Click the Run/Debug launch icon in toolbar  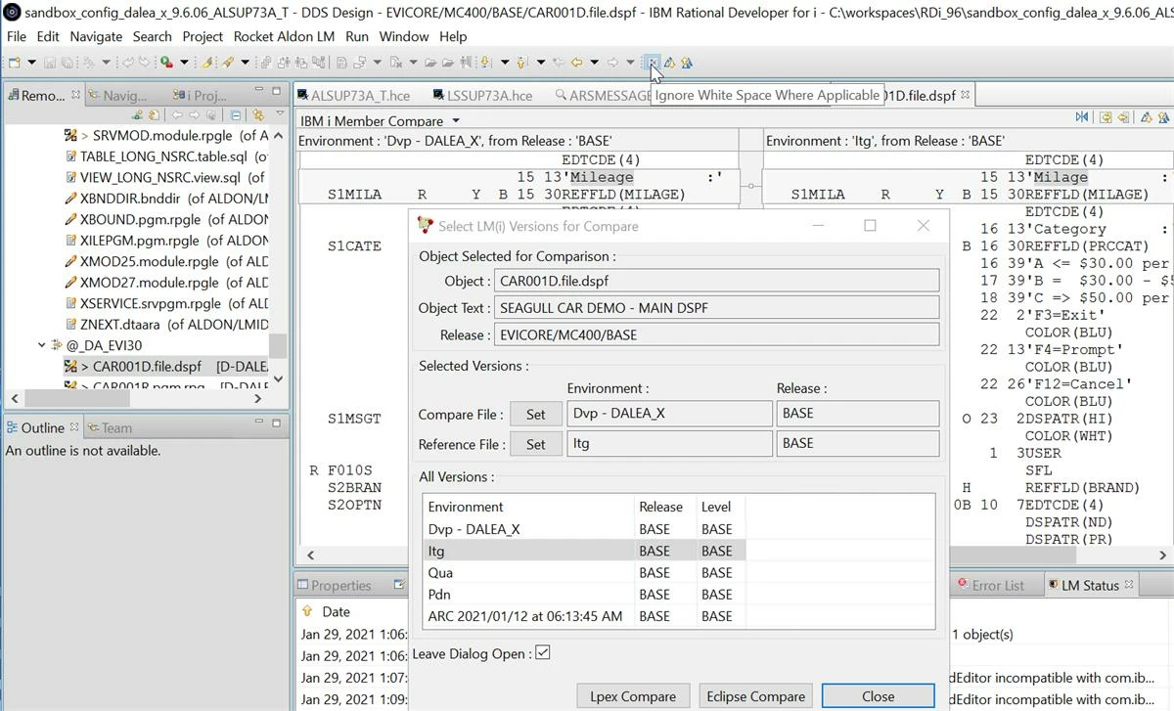tap(167, 63)
